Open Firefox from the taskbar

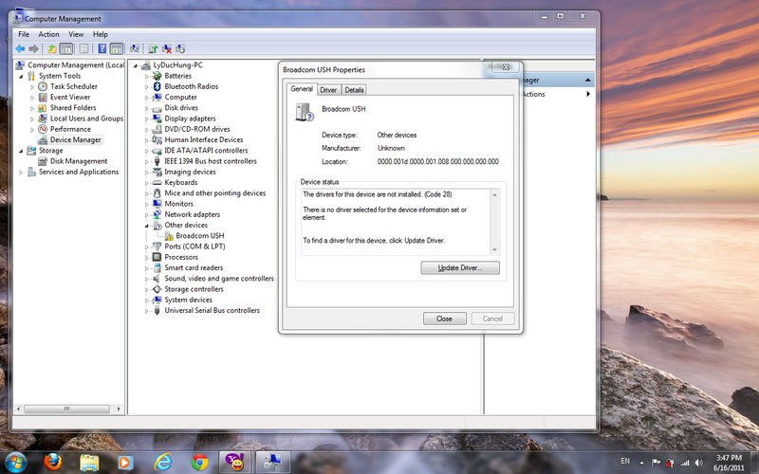click(x=55, y=462)
